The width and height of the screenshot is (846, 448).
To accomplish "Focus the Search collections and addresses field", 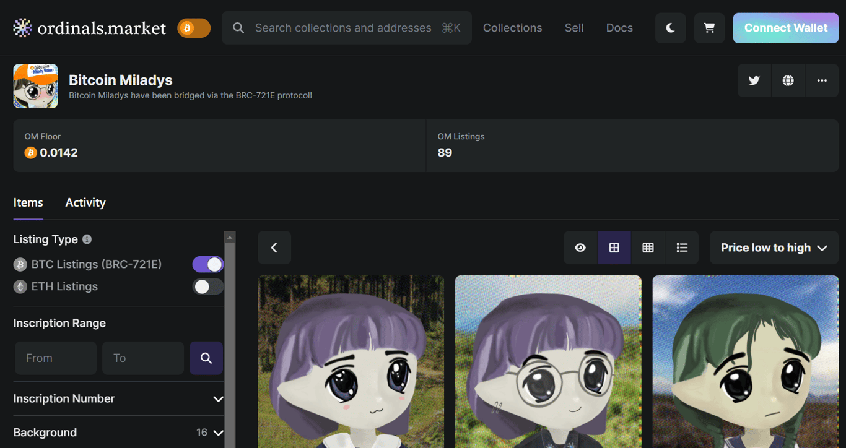I will tap(347, 28).
